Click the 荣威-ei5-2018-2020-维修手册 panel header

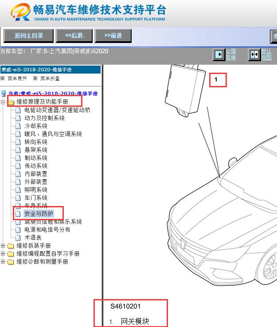(51, 70)
